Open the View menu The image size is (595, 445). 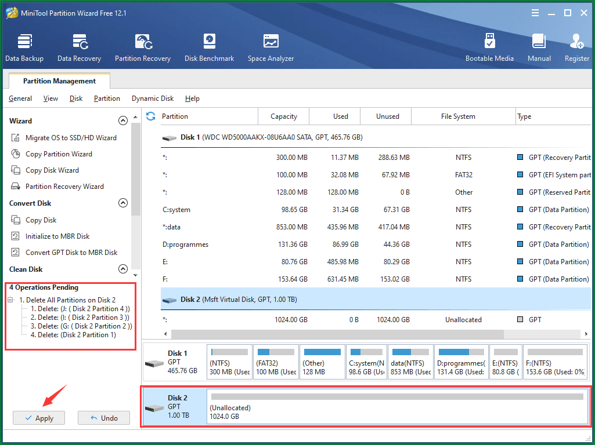click(51, 99)
